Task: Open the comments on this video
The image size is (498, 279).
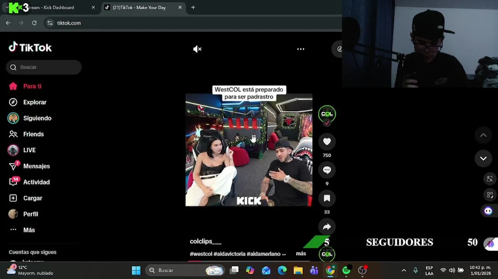Action: pos(327,170)
